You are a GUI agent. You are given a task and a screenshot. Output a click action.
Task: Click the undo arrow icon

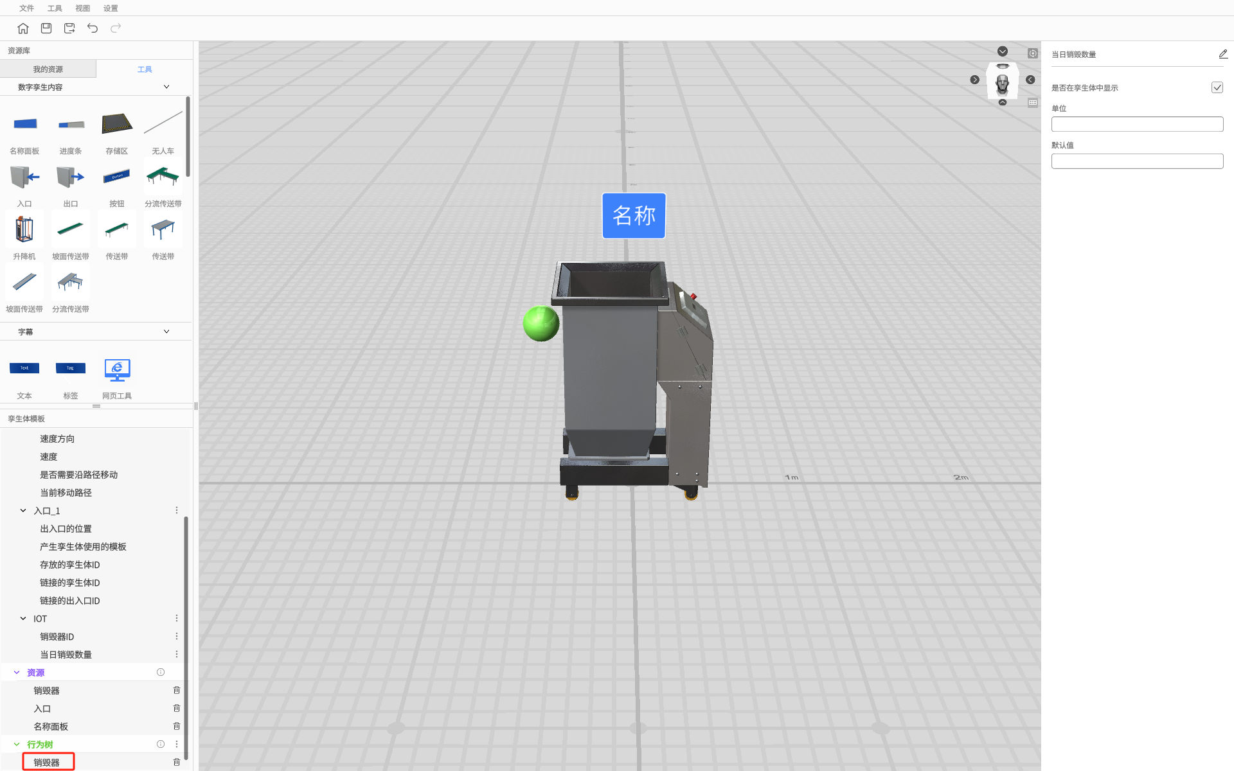[93, 28]
